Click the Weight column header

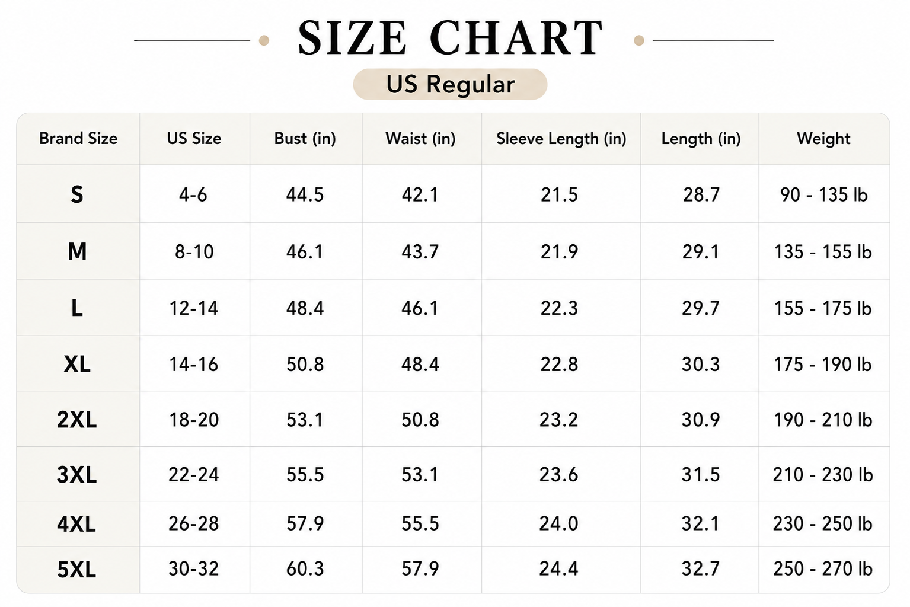pos(823,139)
